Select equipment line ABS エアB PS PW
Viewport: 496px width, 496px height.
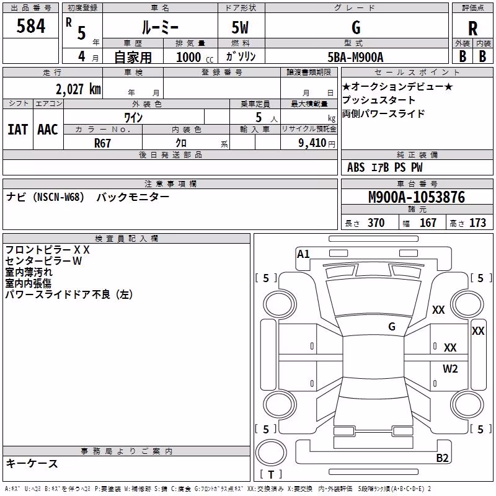pyautogui.click(x=384, y=167)
